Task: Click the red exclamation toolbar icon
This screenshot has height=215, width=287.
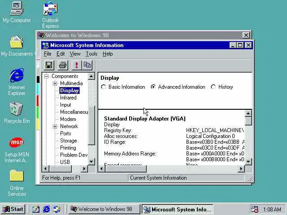Action: [x=77, y=65]
